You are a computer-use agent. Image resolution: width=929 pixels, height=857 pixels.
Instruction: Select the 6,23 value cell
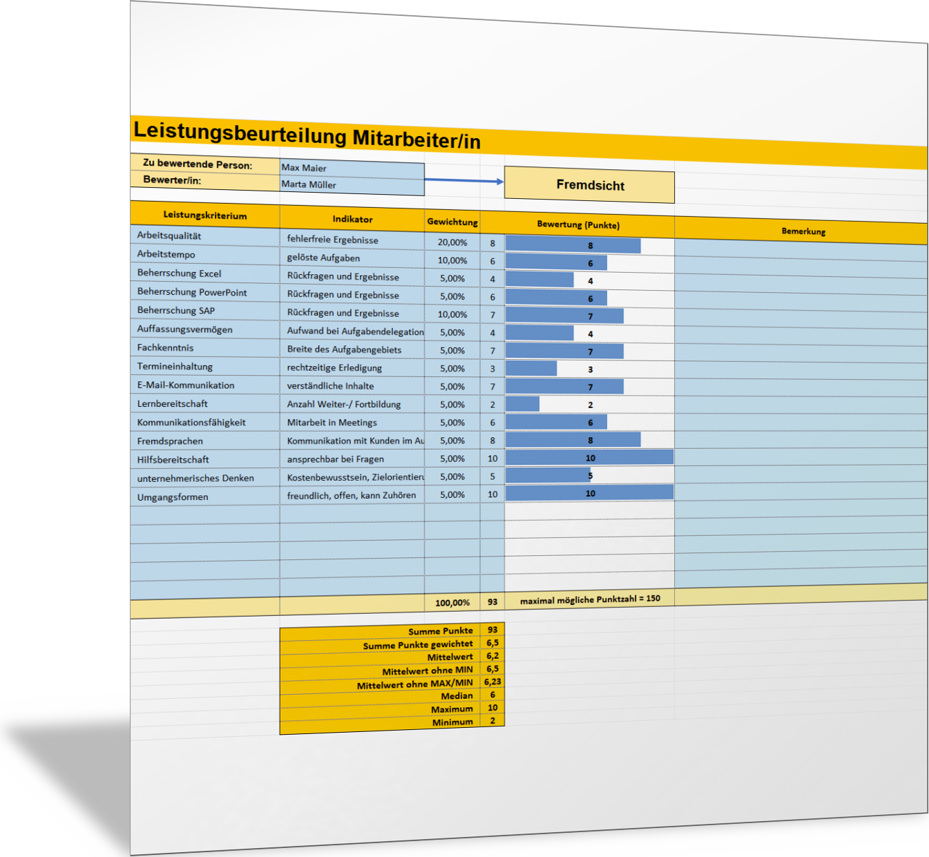click(x=492, y=682)
